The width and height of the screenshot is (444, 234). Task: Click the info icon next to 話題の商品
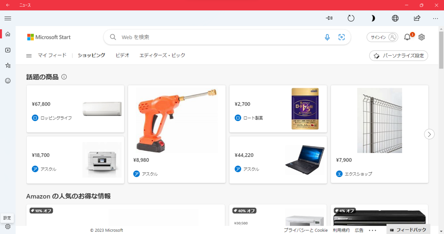pyautogui.click(x=64, y=77)
